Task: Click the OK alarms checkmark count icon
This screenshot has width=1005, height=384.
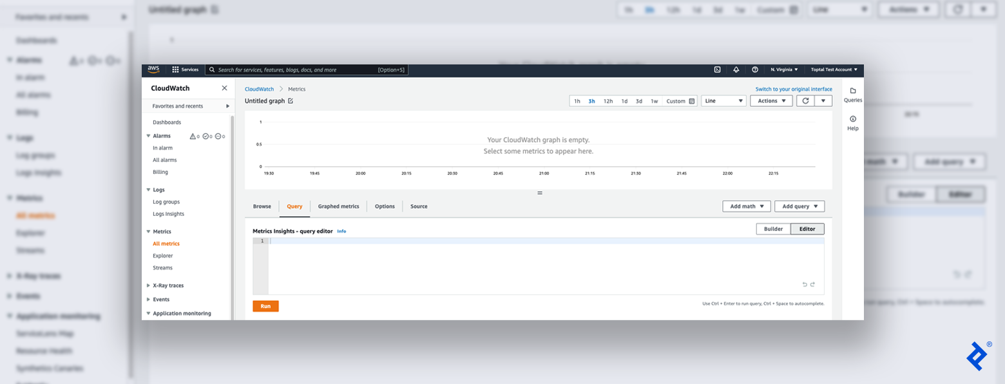Action: click(x=207, y=136)
